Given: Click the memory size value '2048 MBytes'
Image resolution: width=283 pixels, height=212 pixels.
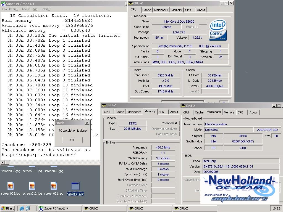Looking at the screenshot, I should [x=133, y=129].
